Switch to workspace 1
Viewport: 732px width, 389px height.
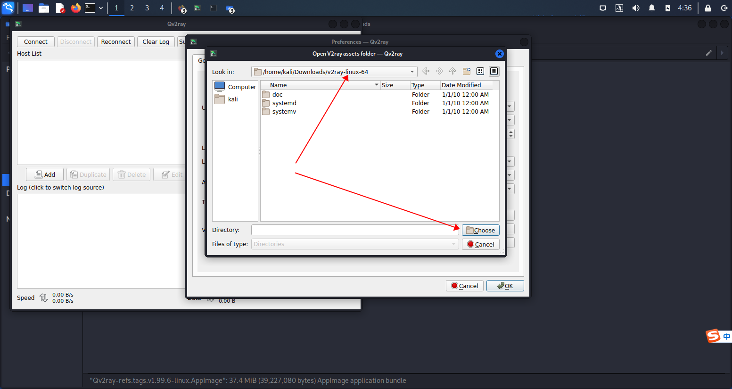116,8
